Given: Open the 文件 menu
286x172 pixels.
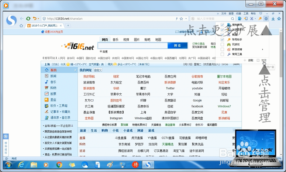Looking at the screenshot, I should [x=224, y=14].
